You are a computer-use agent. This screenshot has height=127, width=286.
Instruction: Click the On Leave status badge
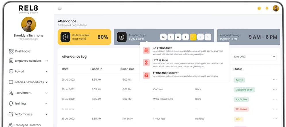241,109
